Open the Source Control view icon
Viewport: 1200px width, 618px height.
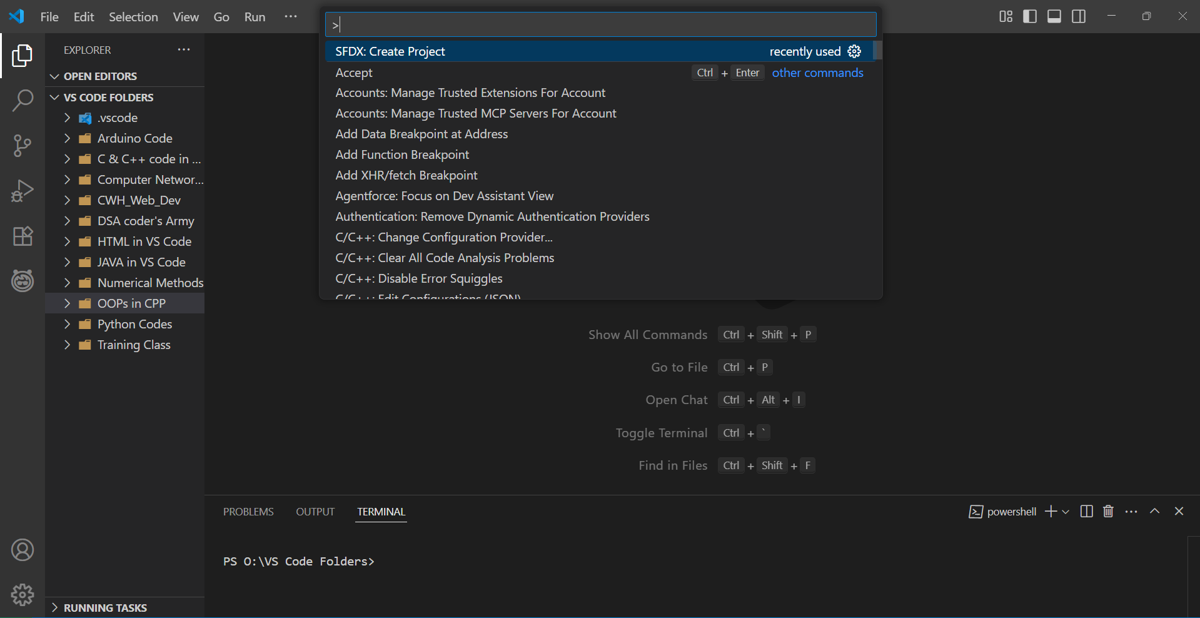pos(23,146)
